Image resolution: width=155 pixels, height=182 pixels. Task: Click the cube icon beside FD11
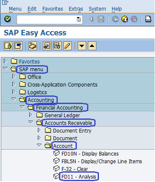(x=56, y=176)
